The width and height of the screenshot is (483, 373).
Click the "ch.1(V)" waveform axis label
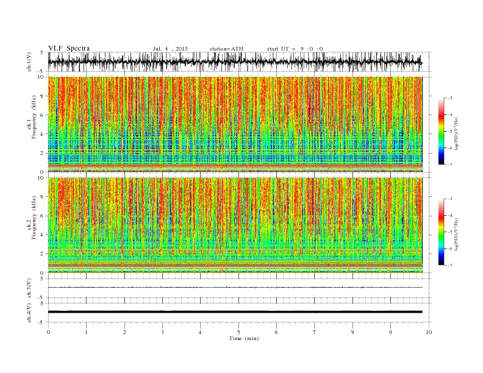click(29, 62)
